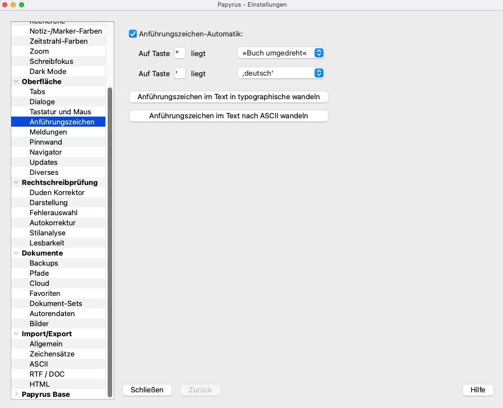Image resolution: width=503 pixels, height=408 pixels.
Task: Open Pinnwand settings
Action: tap(58, 142)
